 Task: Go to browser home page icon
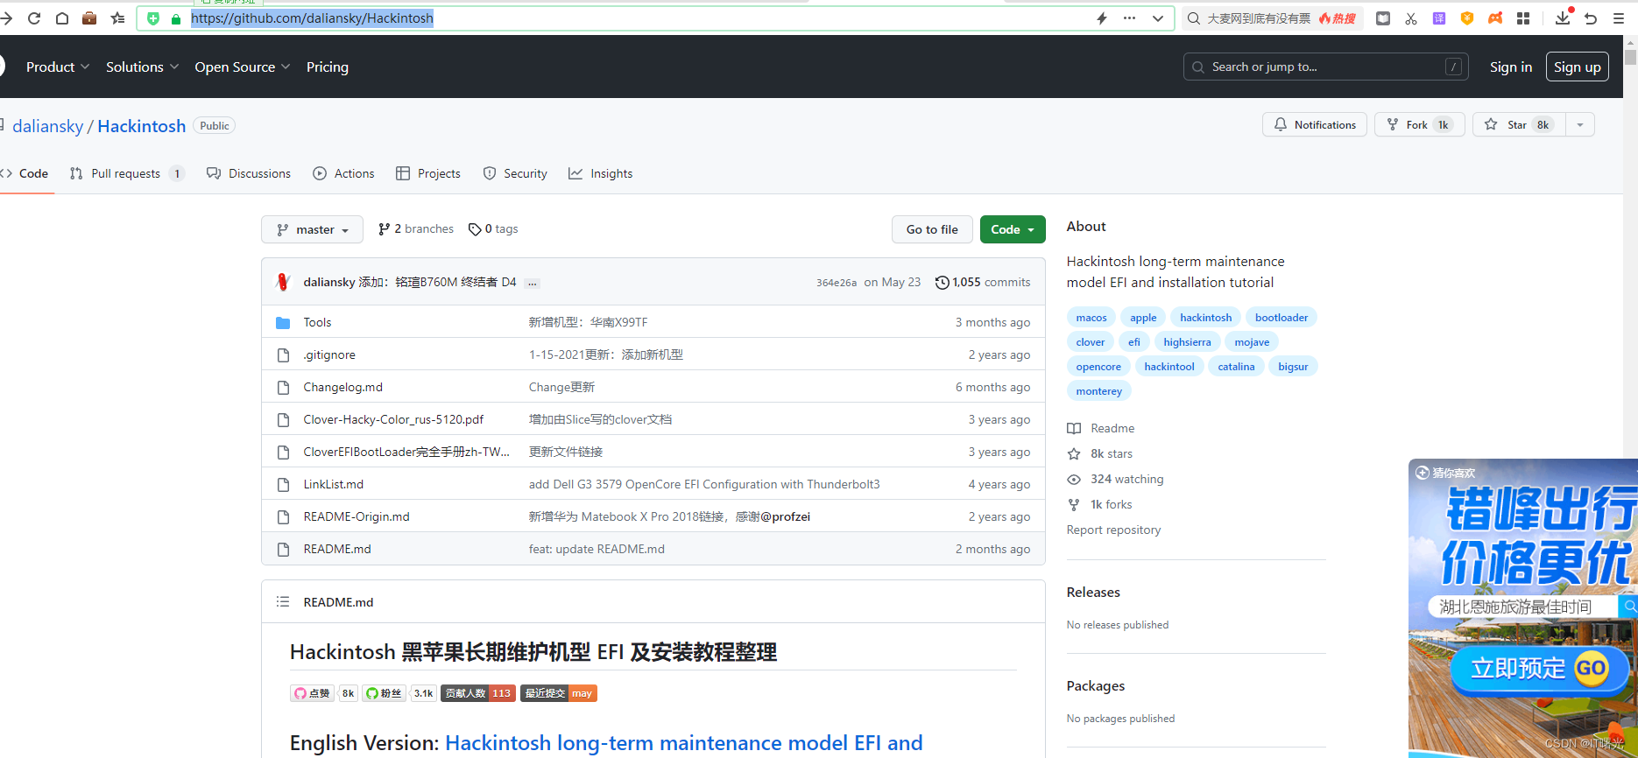tap(62, 18)
